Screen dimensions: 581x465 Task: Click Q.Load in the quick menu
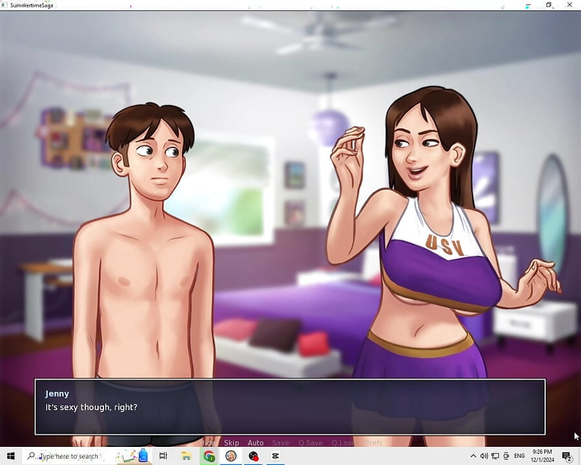[x=343, y=443]
